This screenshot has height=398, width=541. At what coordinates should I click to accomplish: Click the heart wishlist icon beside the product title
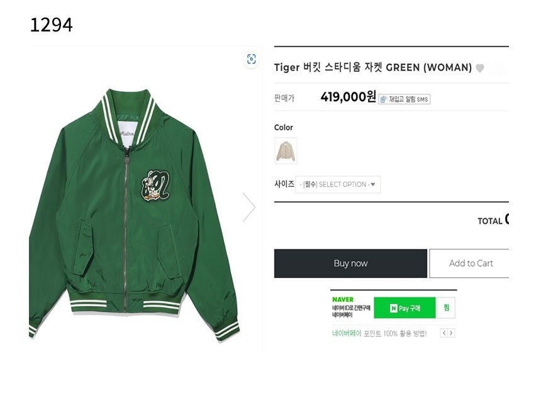pos(480,68)
